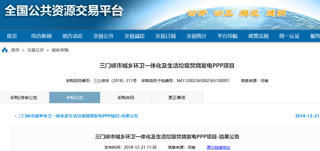Open 交易统计 in the navigation bar
The height and width of the screenshot is (151, 320).
(x=197, y=36)
